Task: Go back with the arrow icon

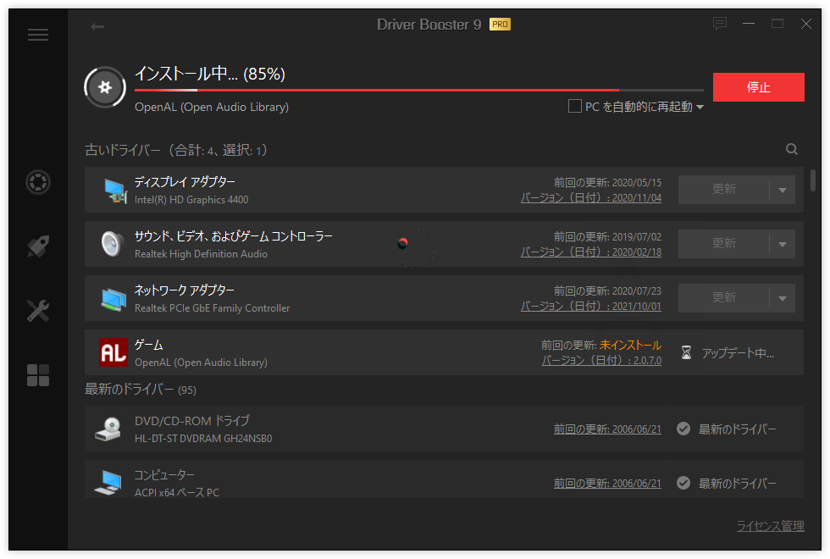Action: point(97,26)
